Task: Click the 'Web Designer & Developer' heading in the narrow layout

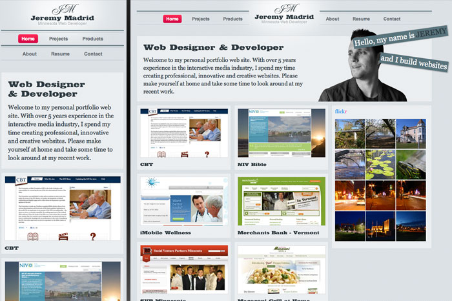Action: pos(46,89)
